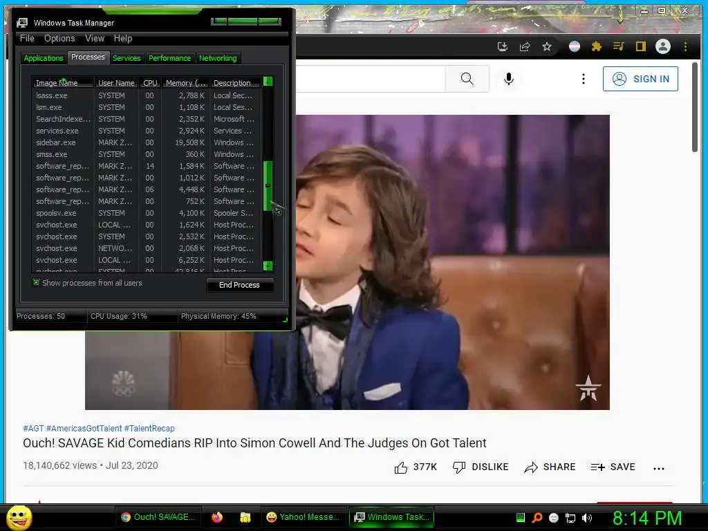Click the process list scroll down arrow

coord(268,265)
